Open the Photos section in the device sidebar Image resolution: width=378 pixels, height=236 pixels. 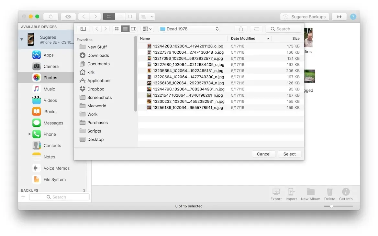click(50, 77)
